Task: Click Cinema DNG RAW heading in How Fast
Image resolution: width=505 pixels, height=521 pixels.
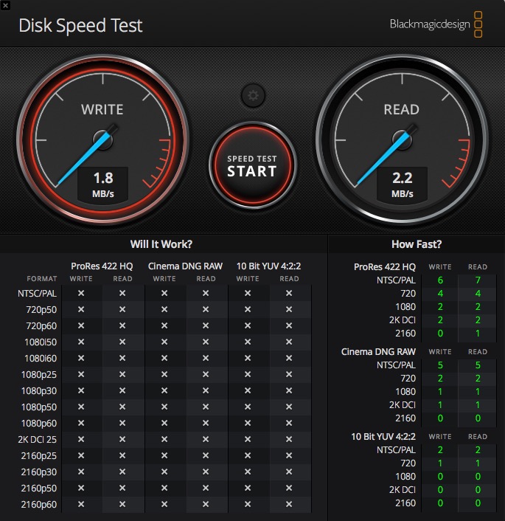Action: [378, 351]
